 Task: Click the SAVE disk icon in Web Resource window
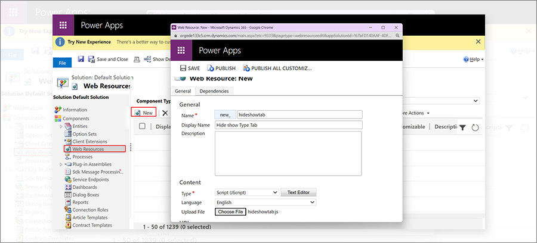pos(183,68)
